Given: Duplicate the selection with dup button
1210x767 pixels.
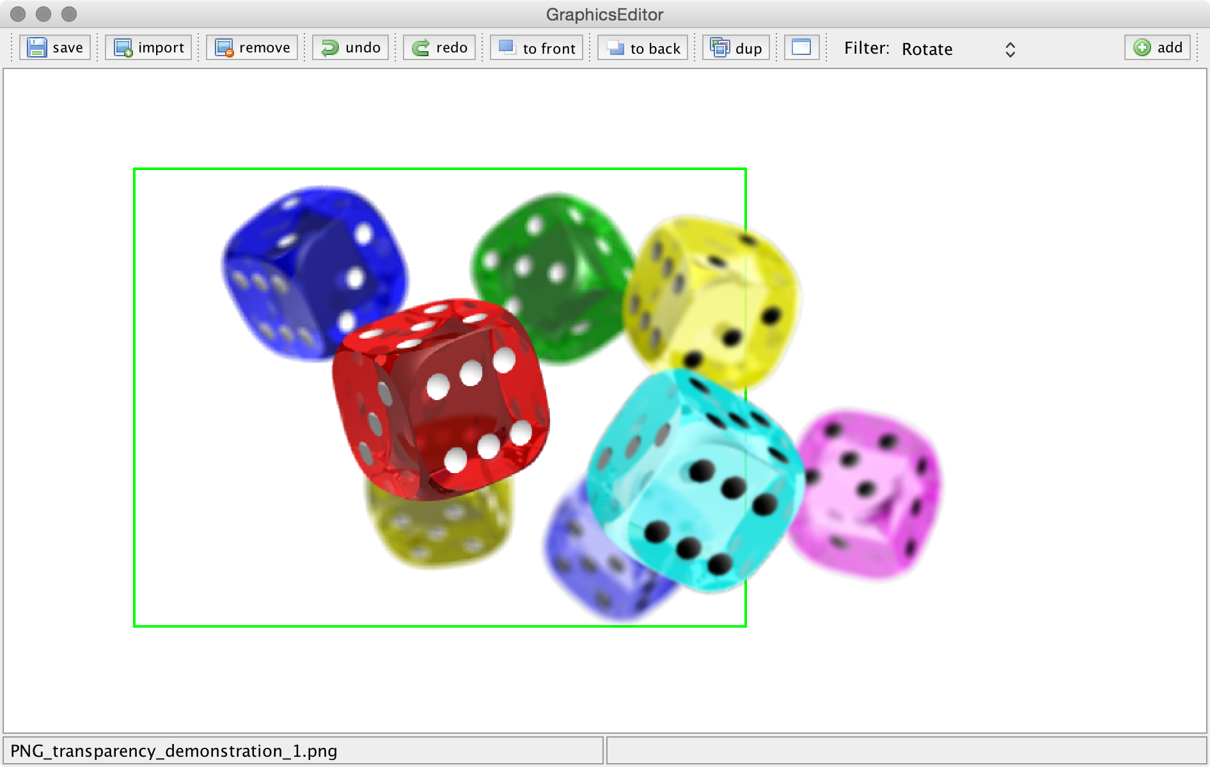Looking at the screenshot, I should click(735, 48).
